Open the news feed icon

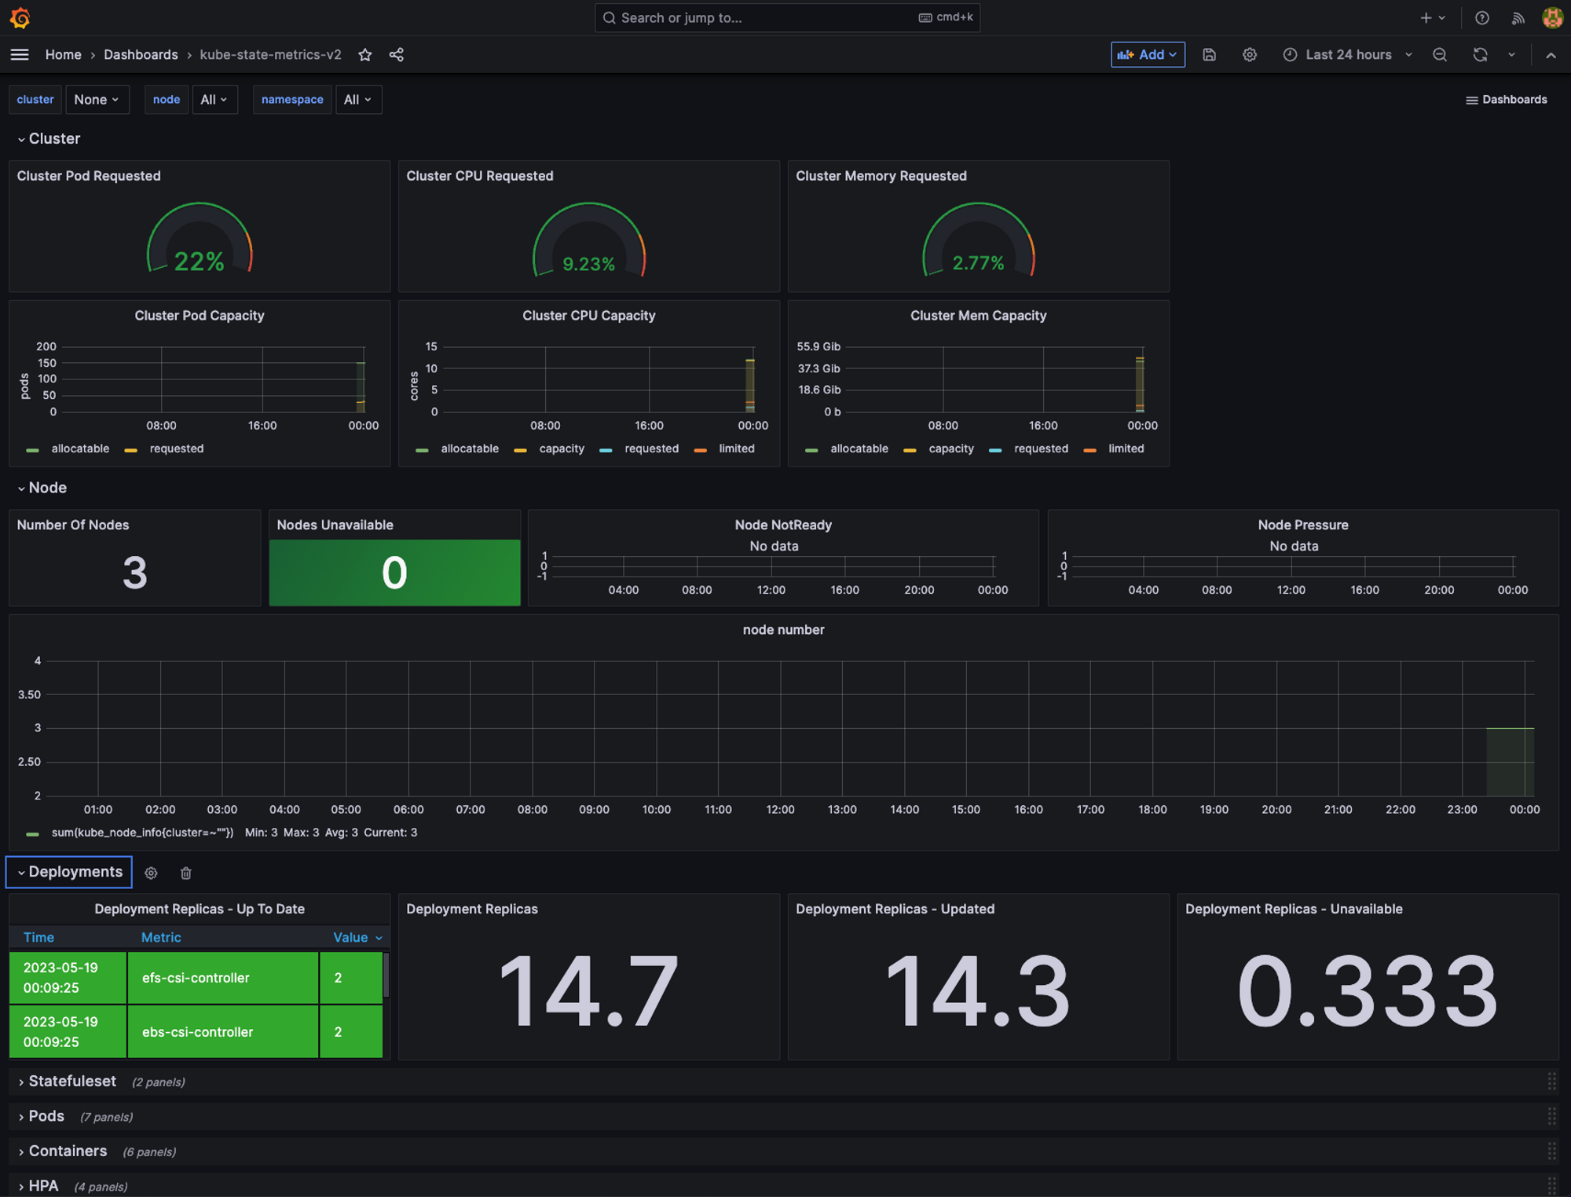click(1518, 17)
